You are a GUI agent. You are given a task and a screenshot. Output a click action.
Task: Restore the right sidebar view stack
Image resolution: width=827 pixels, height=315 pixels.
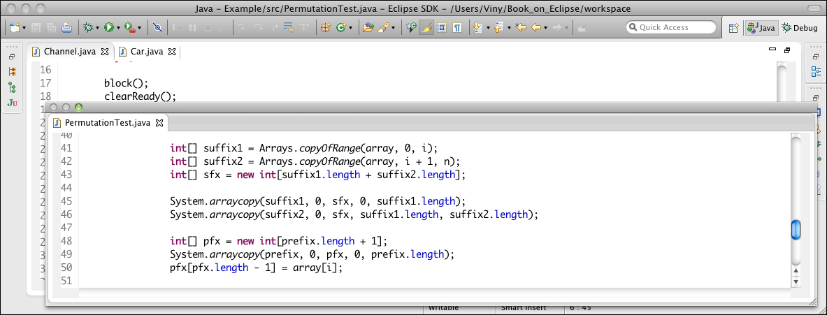[x=815, y=57]
